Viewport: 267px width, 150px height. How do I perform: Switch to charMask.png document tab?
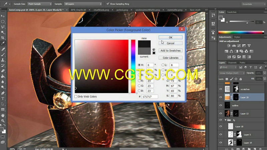pos(101,10)
